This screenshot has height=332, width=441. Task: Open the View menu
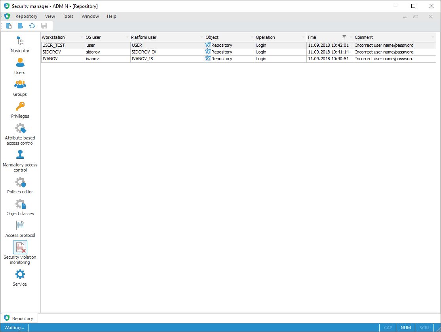click(x=50, y=16)
